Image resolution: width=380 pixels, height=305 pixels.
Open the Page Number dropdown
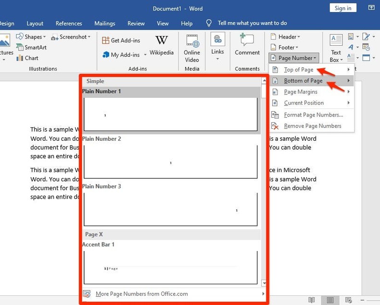click(x=293, y=58)
